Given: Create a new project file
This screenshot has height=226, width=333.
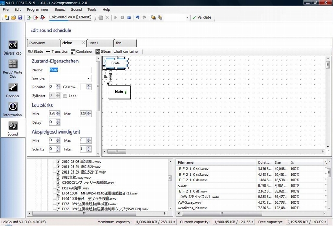Looking at the screenshot, I should (x=7, y=17).
